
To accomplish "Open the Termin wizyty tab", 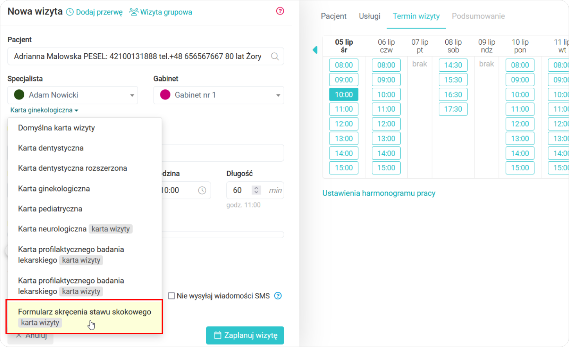I will click(416, 16).
